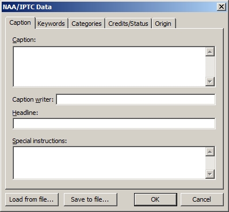The height and width of the screenshot is (212, 229).
Task: Click inside the Special instructions box
Action: click(109, 163)
